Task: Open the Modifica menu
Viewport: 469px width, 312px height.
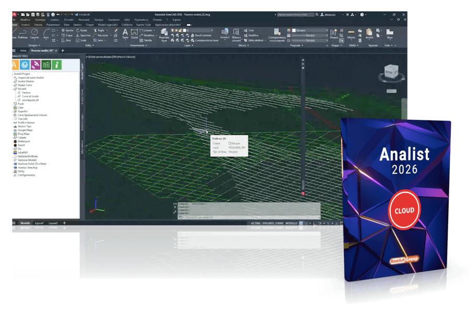Action: tap(24, 20)
